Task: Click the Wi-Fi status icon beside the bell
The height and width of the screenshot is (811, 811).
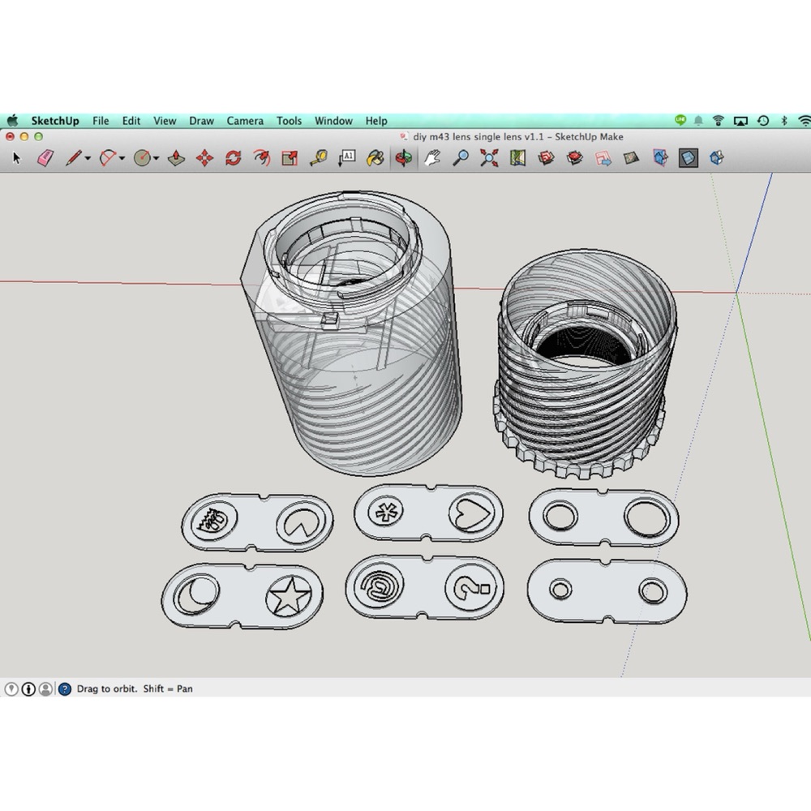Action: [x=718, y=121]
